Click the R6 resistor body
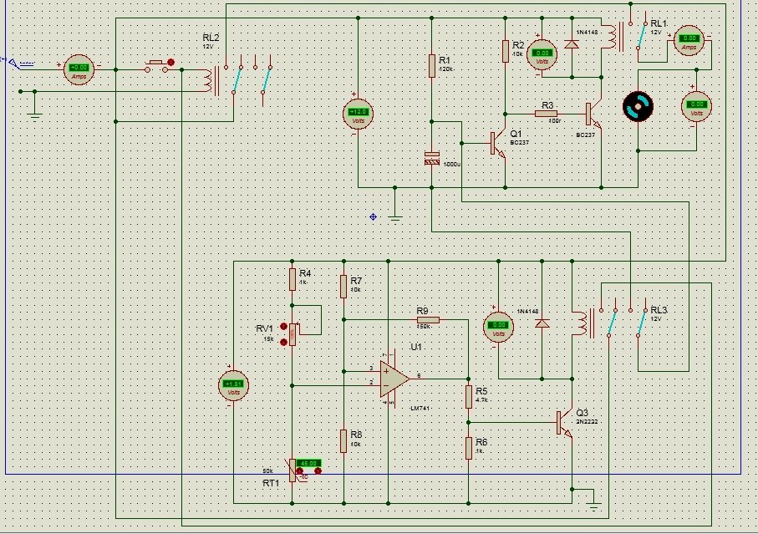The image size is (758, 534). click(469, 448)
